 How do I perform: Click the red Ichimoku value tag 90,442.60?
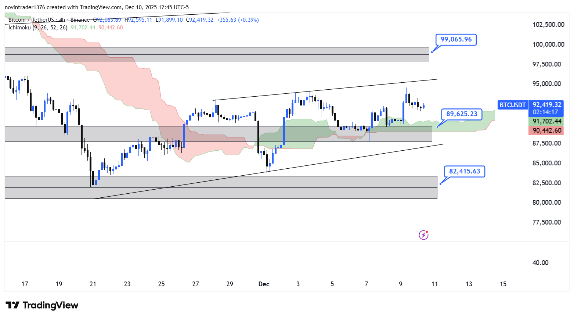pos(547,130)
